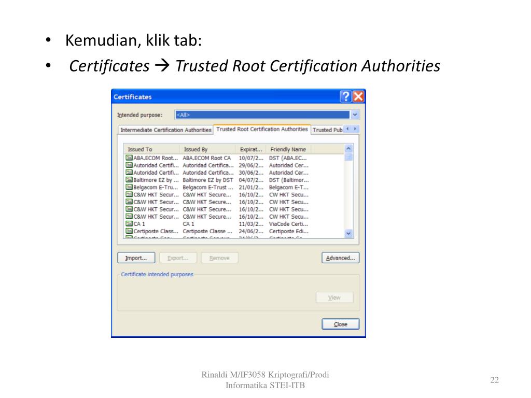Click the '29/06/2...' expiration cell
531x398 pixels.
(x=251, y=165)
